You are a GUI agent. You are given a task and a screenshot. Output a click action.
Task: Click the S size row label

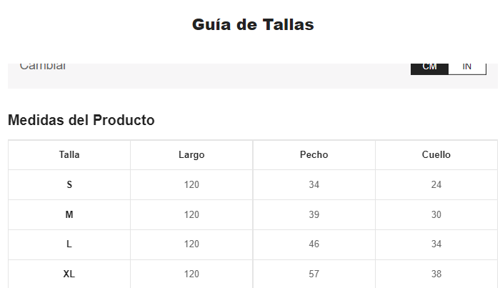[x=69, y=185]
